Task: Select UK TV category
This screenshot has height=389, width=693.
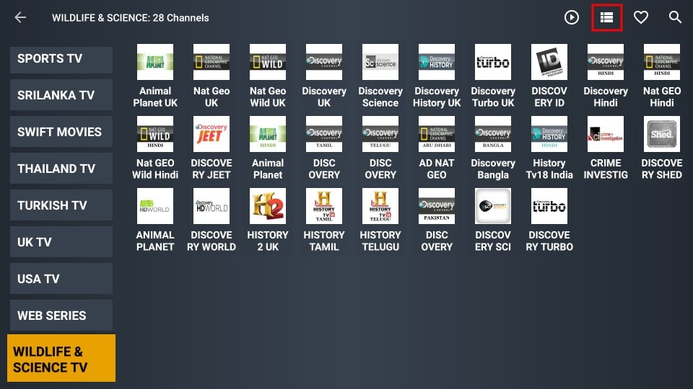Action: (61, 242)
